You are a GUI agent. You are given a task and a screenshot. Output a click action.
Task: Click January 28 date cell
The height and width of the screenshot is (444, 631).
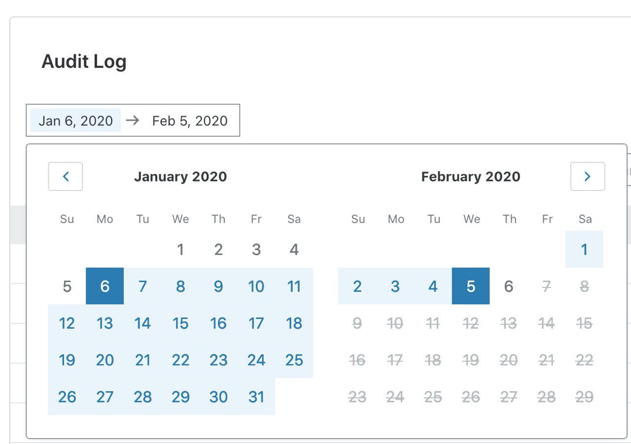[143, 397]
